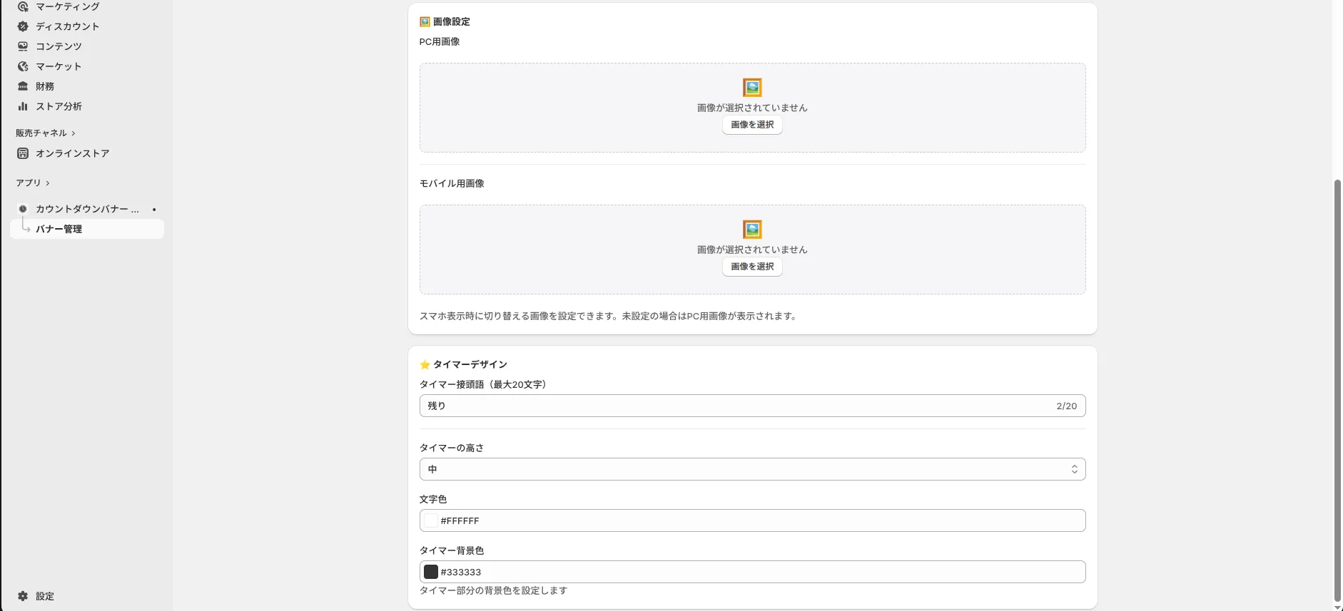Click the Settings gear icon

coord(23,596)
